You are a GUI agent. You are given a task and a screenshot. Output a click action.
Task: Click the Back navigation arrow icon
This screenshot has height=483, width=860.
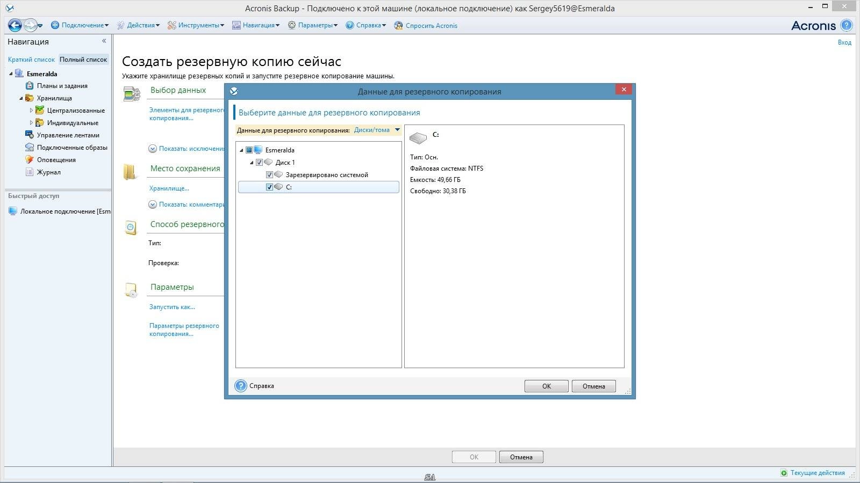click(15, 25)
